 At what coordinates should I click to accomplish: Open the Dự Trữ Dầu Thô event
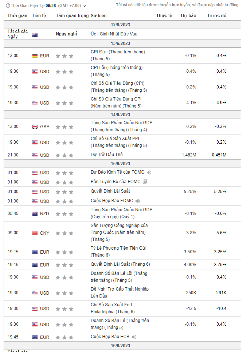(107, 155)
